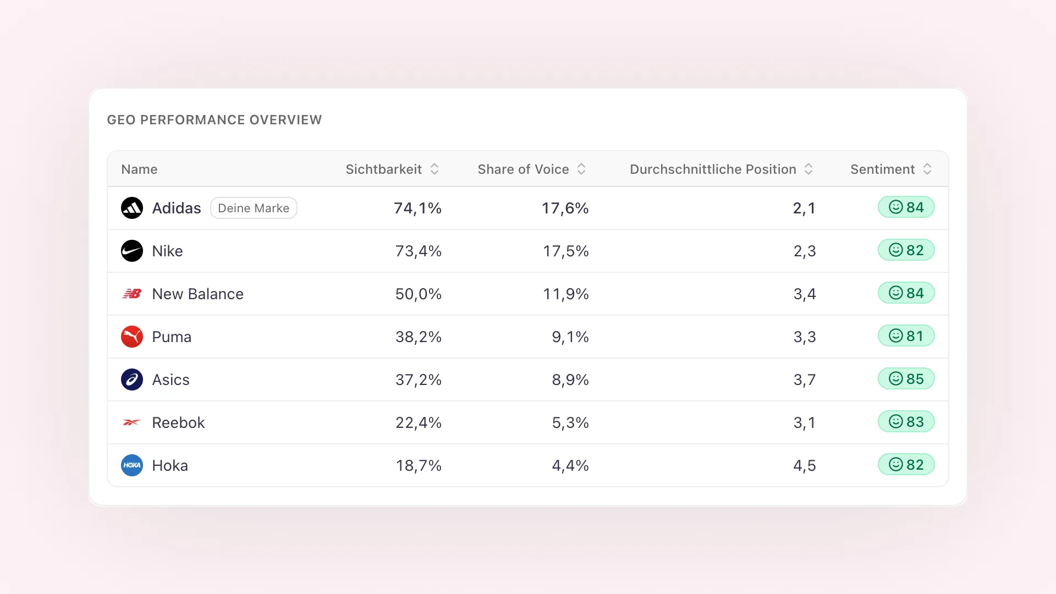Click the Reebok brand logo

click(132, 422)
